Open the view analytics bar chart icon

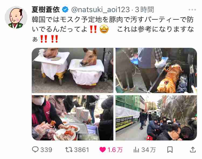click(x=136, y=150)
